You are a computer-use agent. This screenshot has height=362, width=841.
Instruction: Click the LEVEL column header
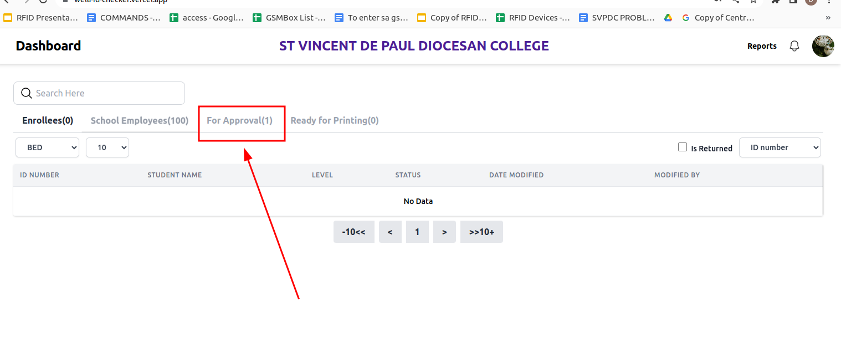(x=322, y=175)
